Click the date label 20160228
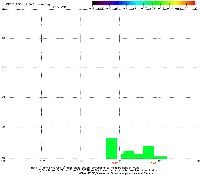The height and width of the screenshot is (175, 200). point(59,7)
